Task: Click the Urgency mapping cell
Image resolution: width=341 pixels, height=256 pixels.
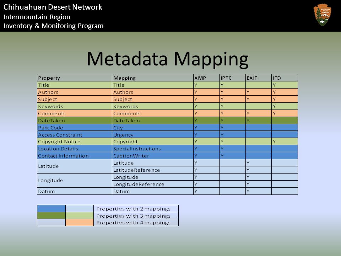Action: [x=153, y=135]
